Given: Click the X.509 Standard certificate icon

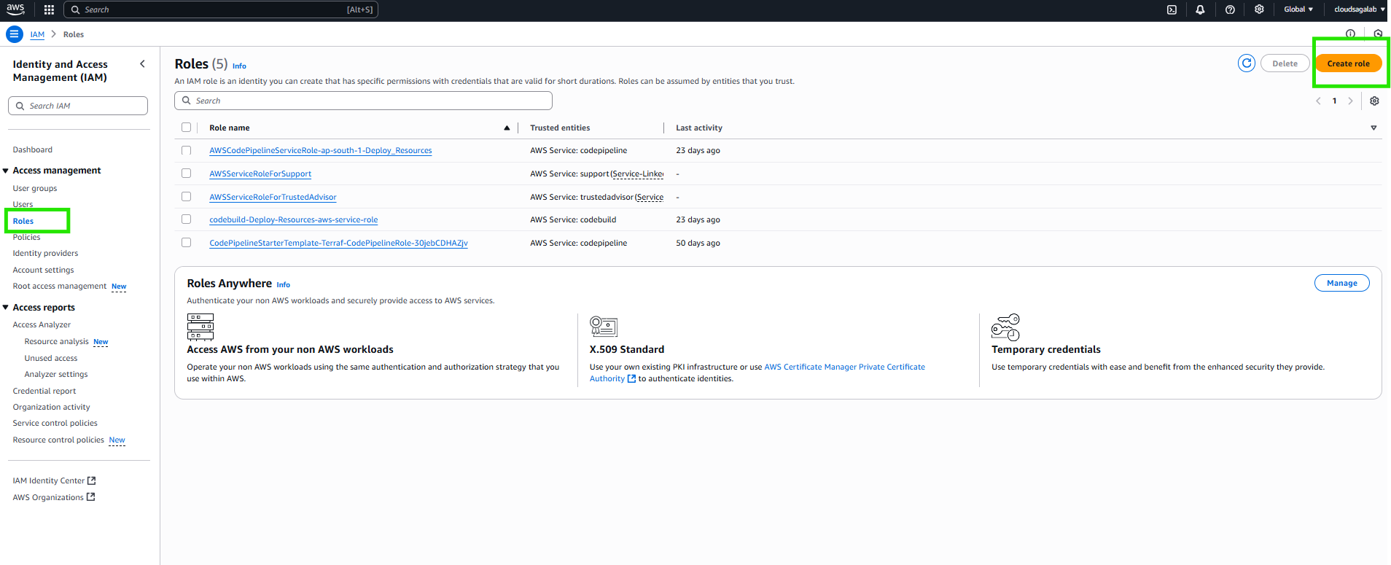Looking at the screenshot, I should coord(604,327).
